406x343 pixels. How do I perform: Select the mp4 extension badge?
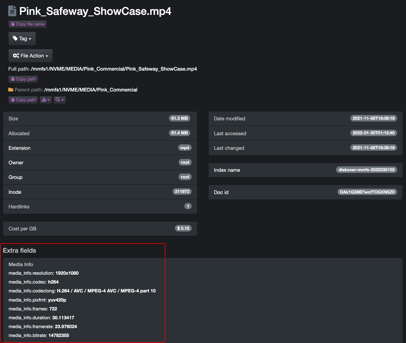click(185, 148)
